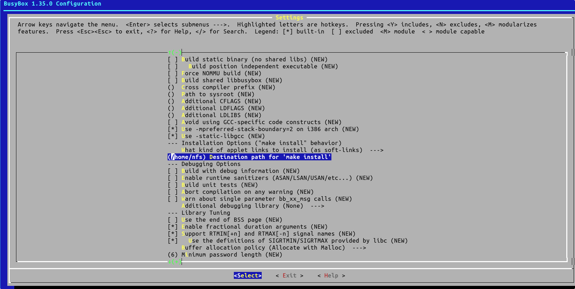
Task: Click the top scroll-up indicator of list
Action: [175, 52]
